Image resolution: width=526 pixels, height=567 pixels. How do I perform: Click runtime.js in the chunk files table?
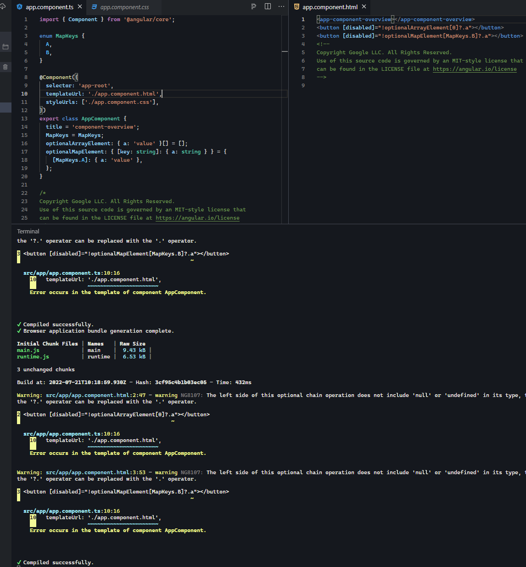[x=33, y=357]
